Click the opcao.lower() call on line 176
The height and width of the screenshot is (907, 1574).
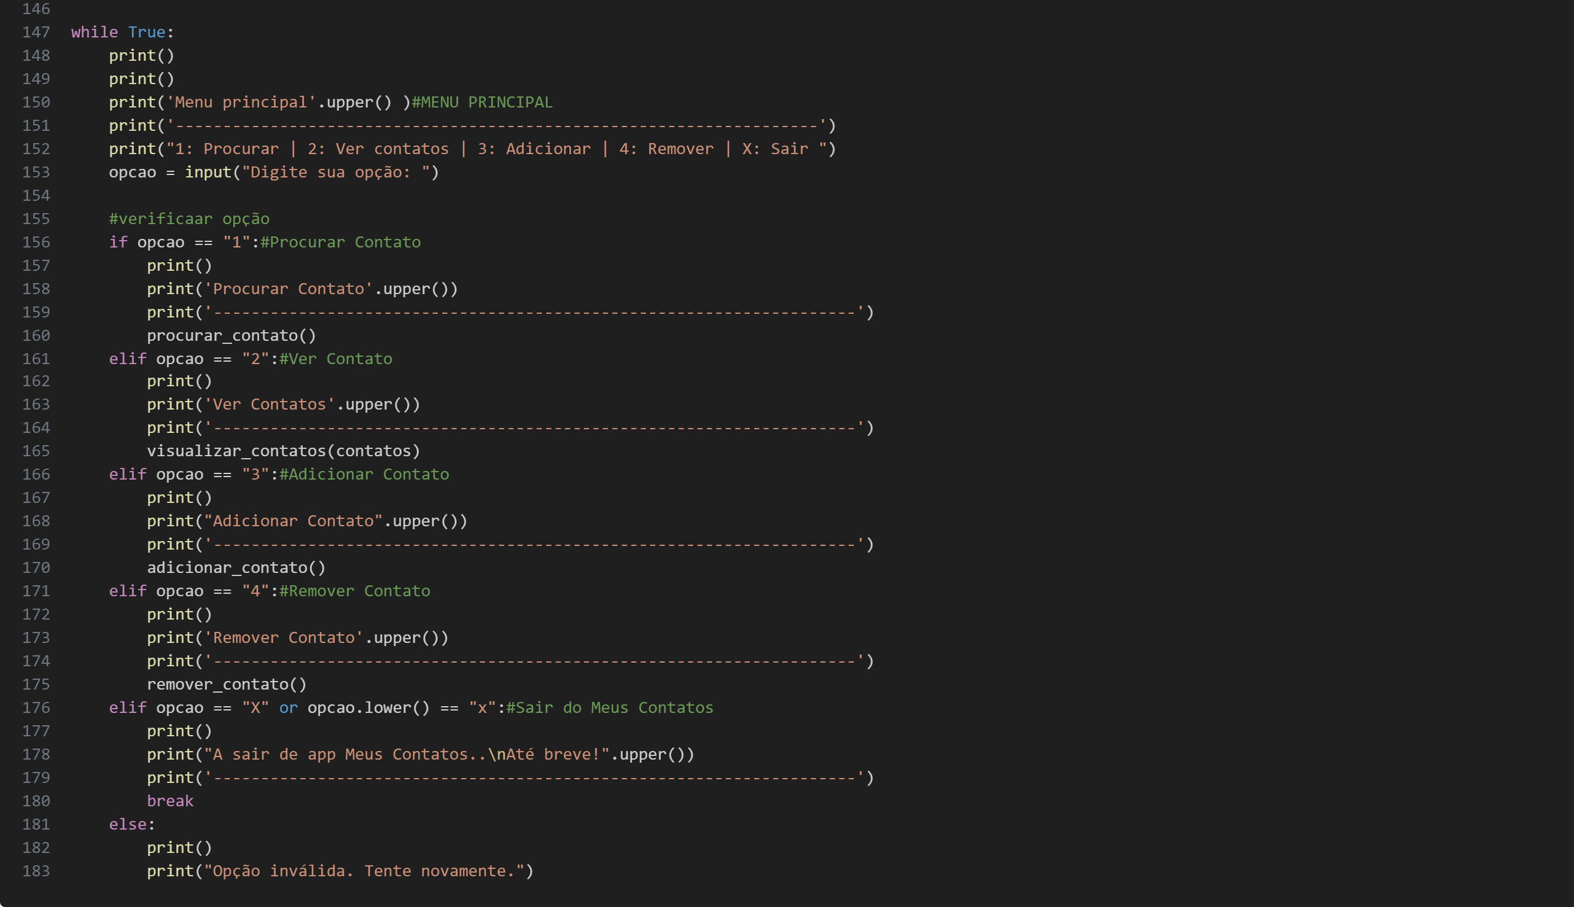click(368, 707)
